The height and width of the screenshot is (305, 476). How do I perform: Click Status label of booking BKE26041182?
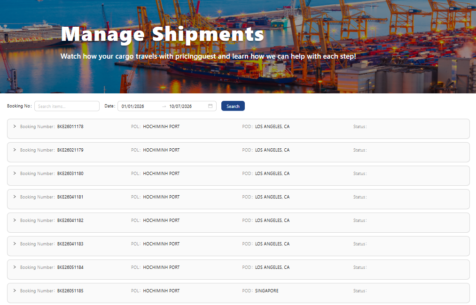[360, 221]
